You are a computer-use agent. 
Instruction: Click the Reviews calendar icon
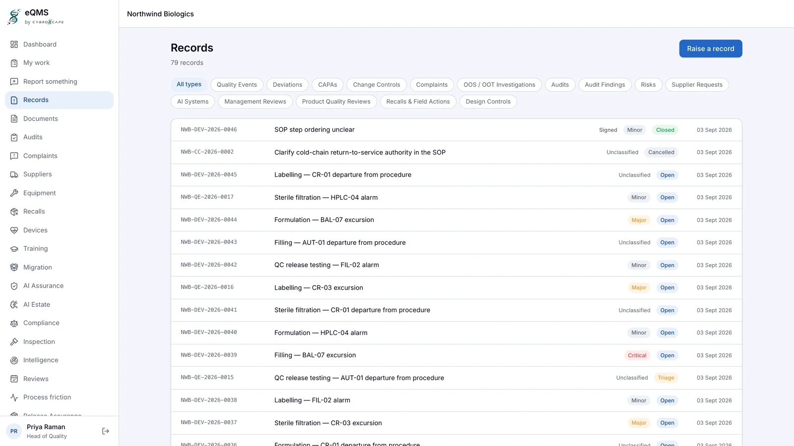[x=14, y=379]
